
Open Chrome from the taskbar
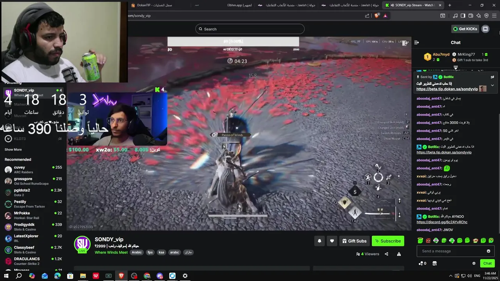[147, 276]
